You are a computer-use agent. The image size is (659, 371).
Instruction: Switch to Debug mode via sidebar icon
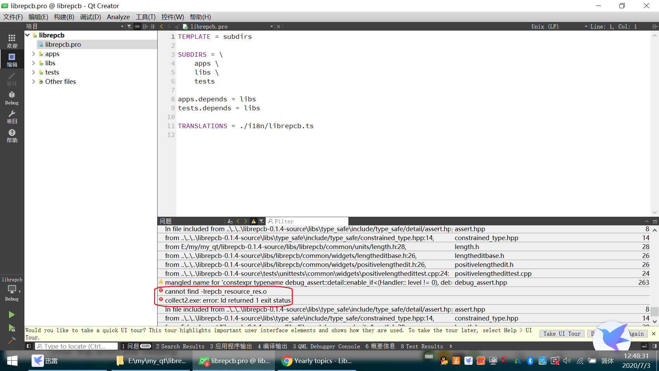[12, 98]
